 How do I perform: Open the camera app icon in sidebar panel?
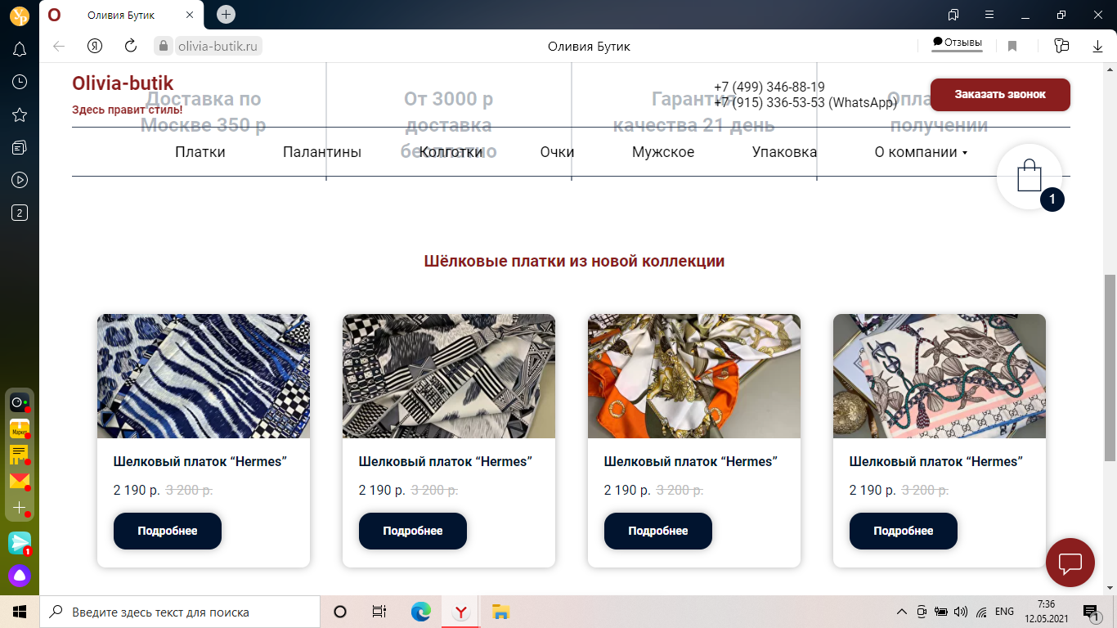[x=20, y=402]
